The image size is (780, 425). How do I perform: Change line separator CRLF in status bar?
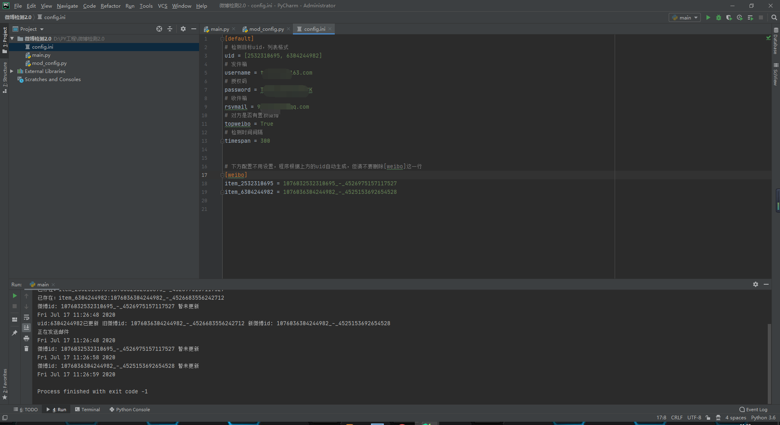[677, 418]
